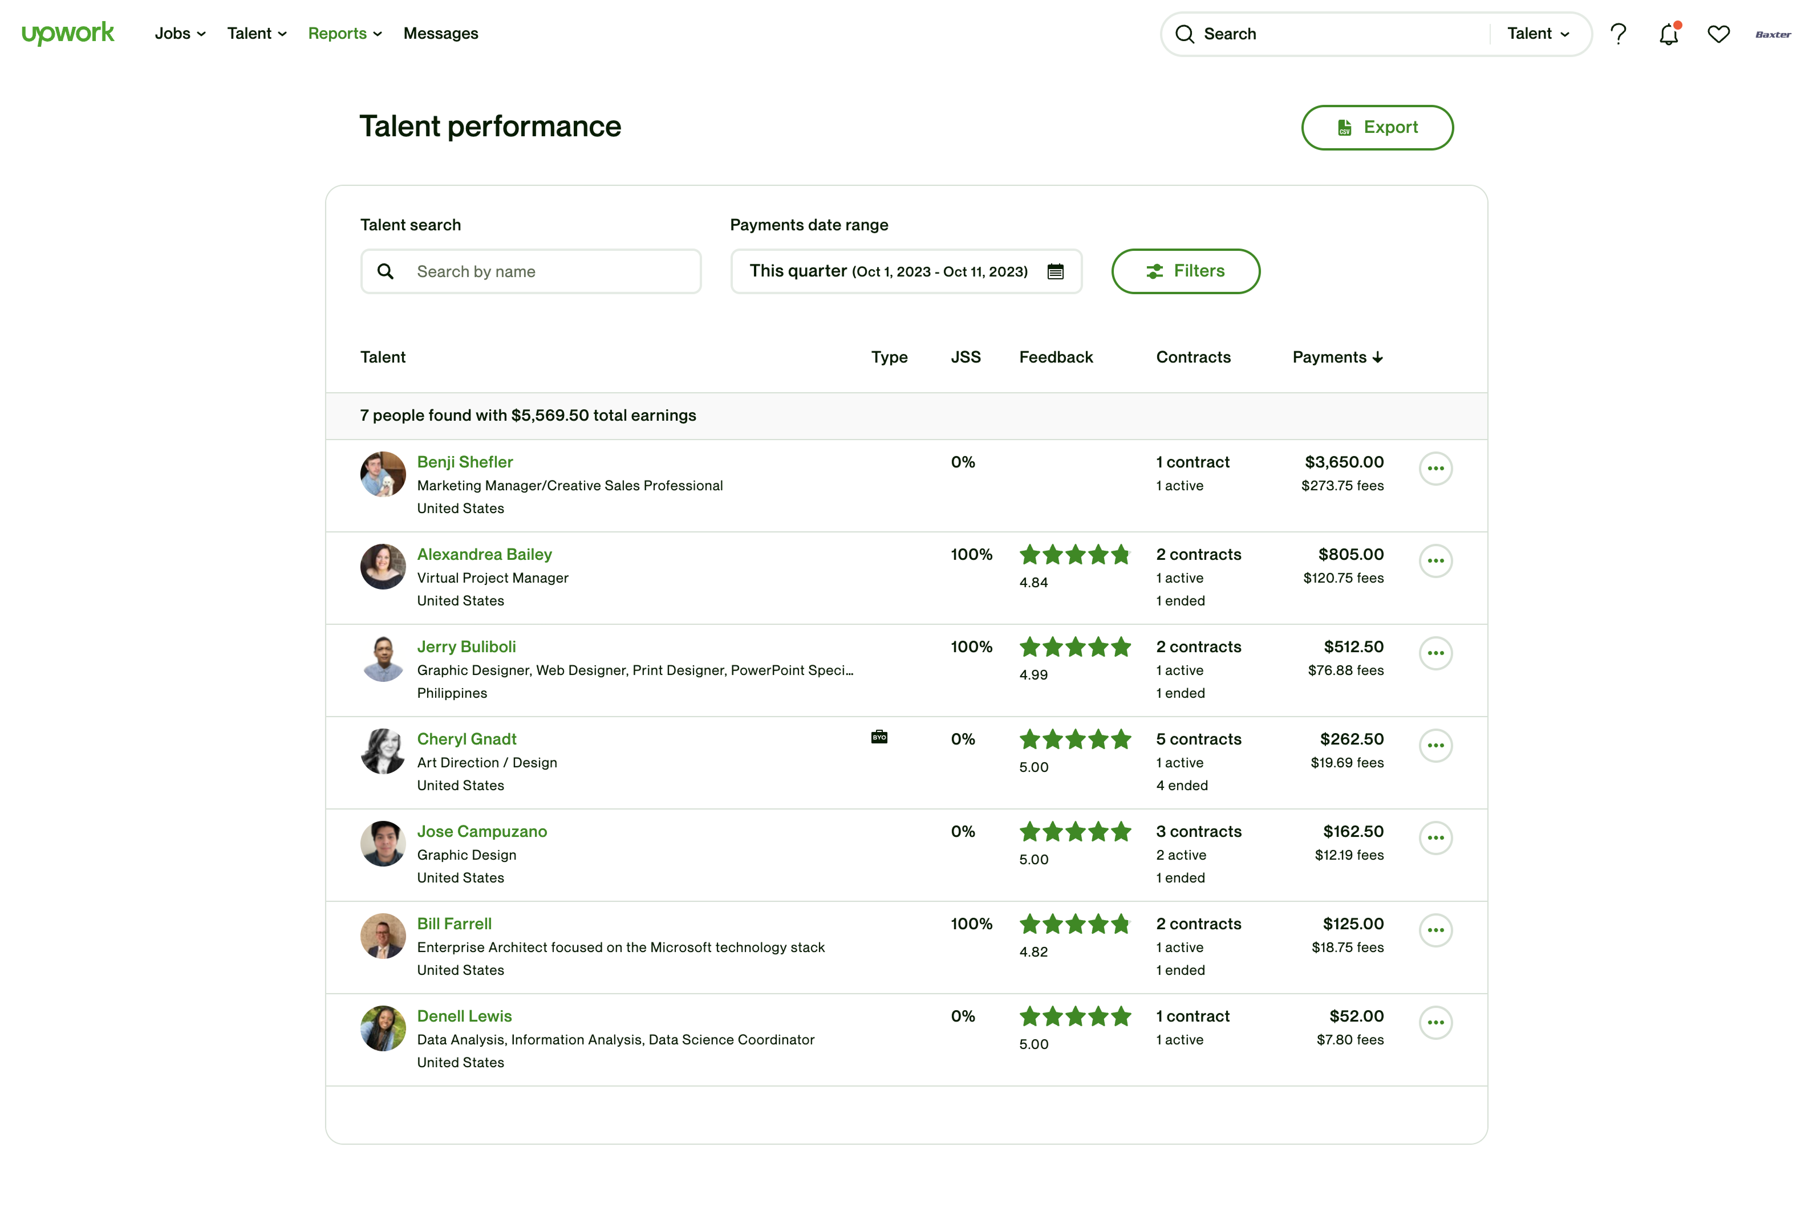Screen dimensions: 1817x1212
Task: Open more options for Cheryl Gnadt
Action: [1436, 746]
